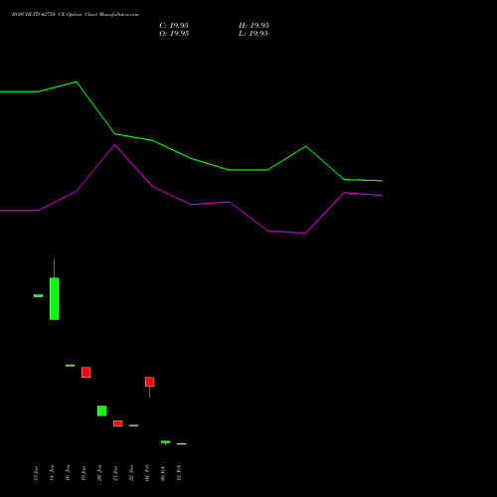Select the '22 Jan' date axis label
Image resolution: width=497 pixels, height=497 pixels.
point(131,472)
